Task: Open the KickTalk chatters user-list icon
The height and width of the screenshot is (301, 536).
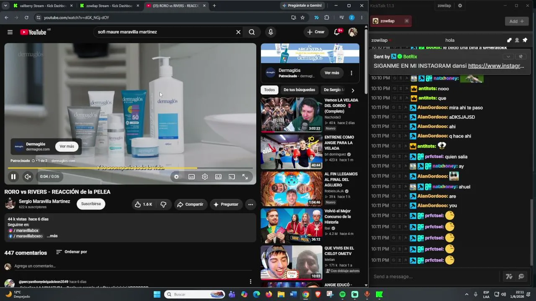Action: tap(517, 40)
